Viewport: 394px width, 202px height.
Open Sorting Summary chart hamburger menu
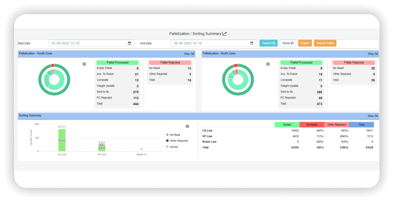[x=187, y=126]
